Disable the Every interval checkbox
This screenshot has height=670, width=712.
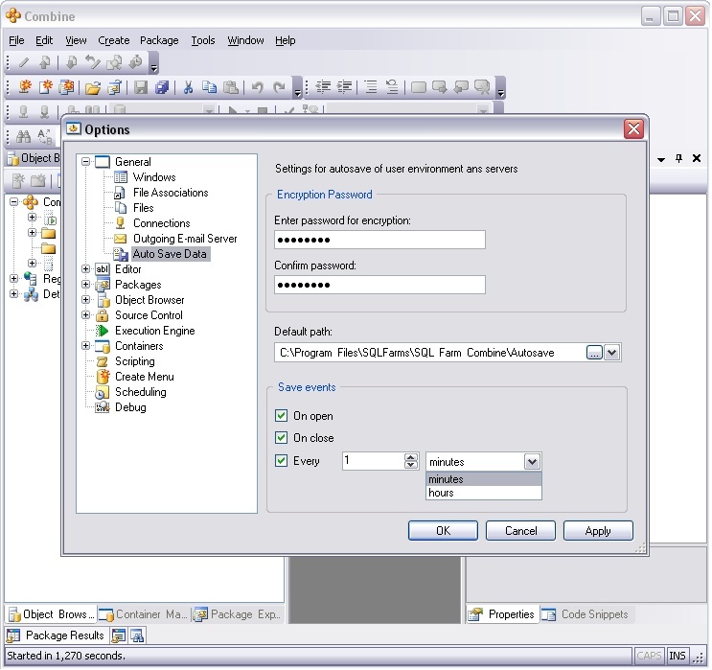281,461
